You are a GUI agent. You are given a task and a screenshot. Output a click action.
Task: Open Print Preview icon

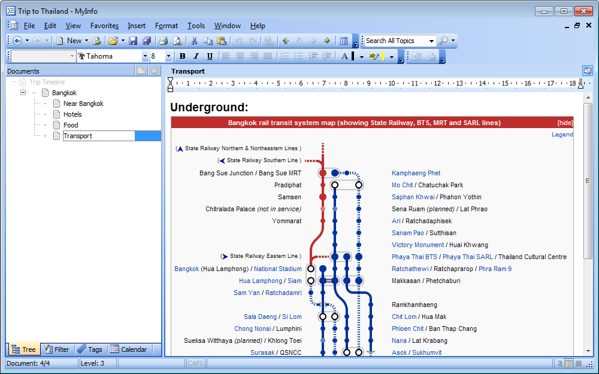[177, 41]
